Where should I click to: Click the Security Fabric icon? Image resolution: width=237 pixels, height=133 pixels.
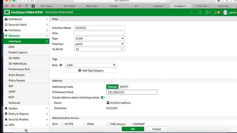(x=6, y=25)
